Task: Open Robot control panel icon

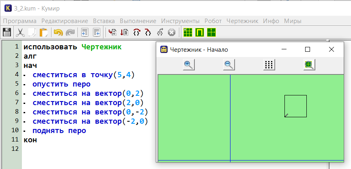Action: tap(200, 33)
